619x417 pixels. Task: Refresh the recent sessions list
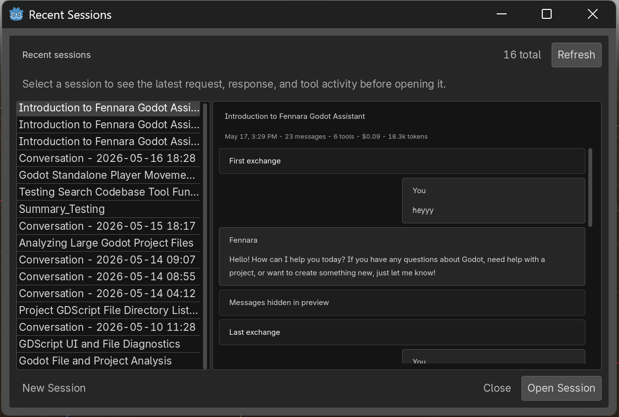pyautogui.click(x=576, y=54)
